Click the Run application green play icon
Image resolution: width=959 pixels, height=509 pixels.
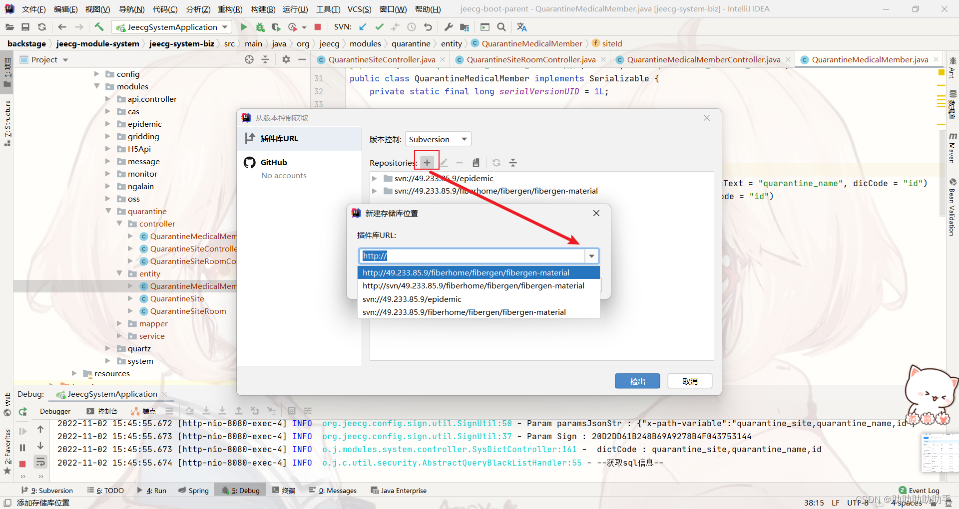pos(244,27)
